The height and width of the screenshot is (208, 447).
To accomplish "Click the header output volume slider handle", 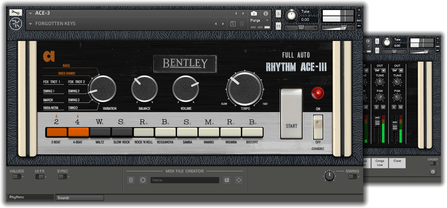I will [344, 28].
